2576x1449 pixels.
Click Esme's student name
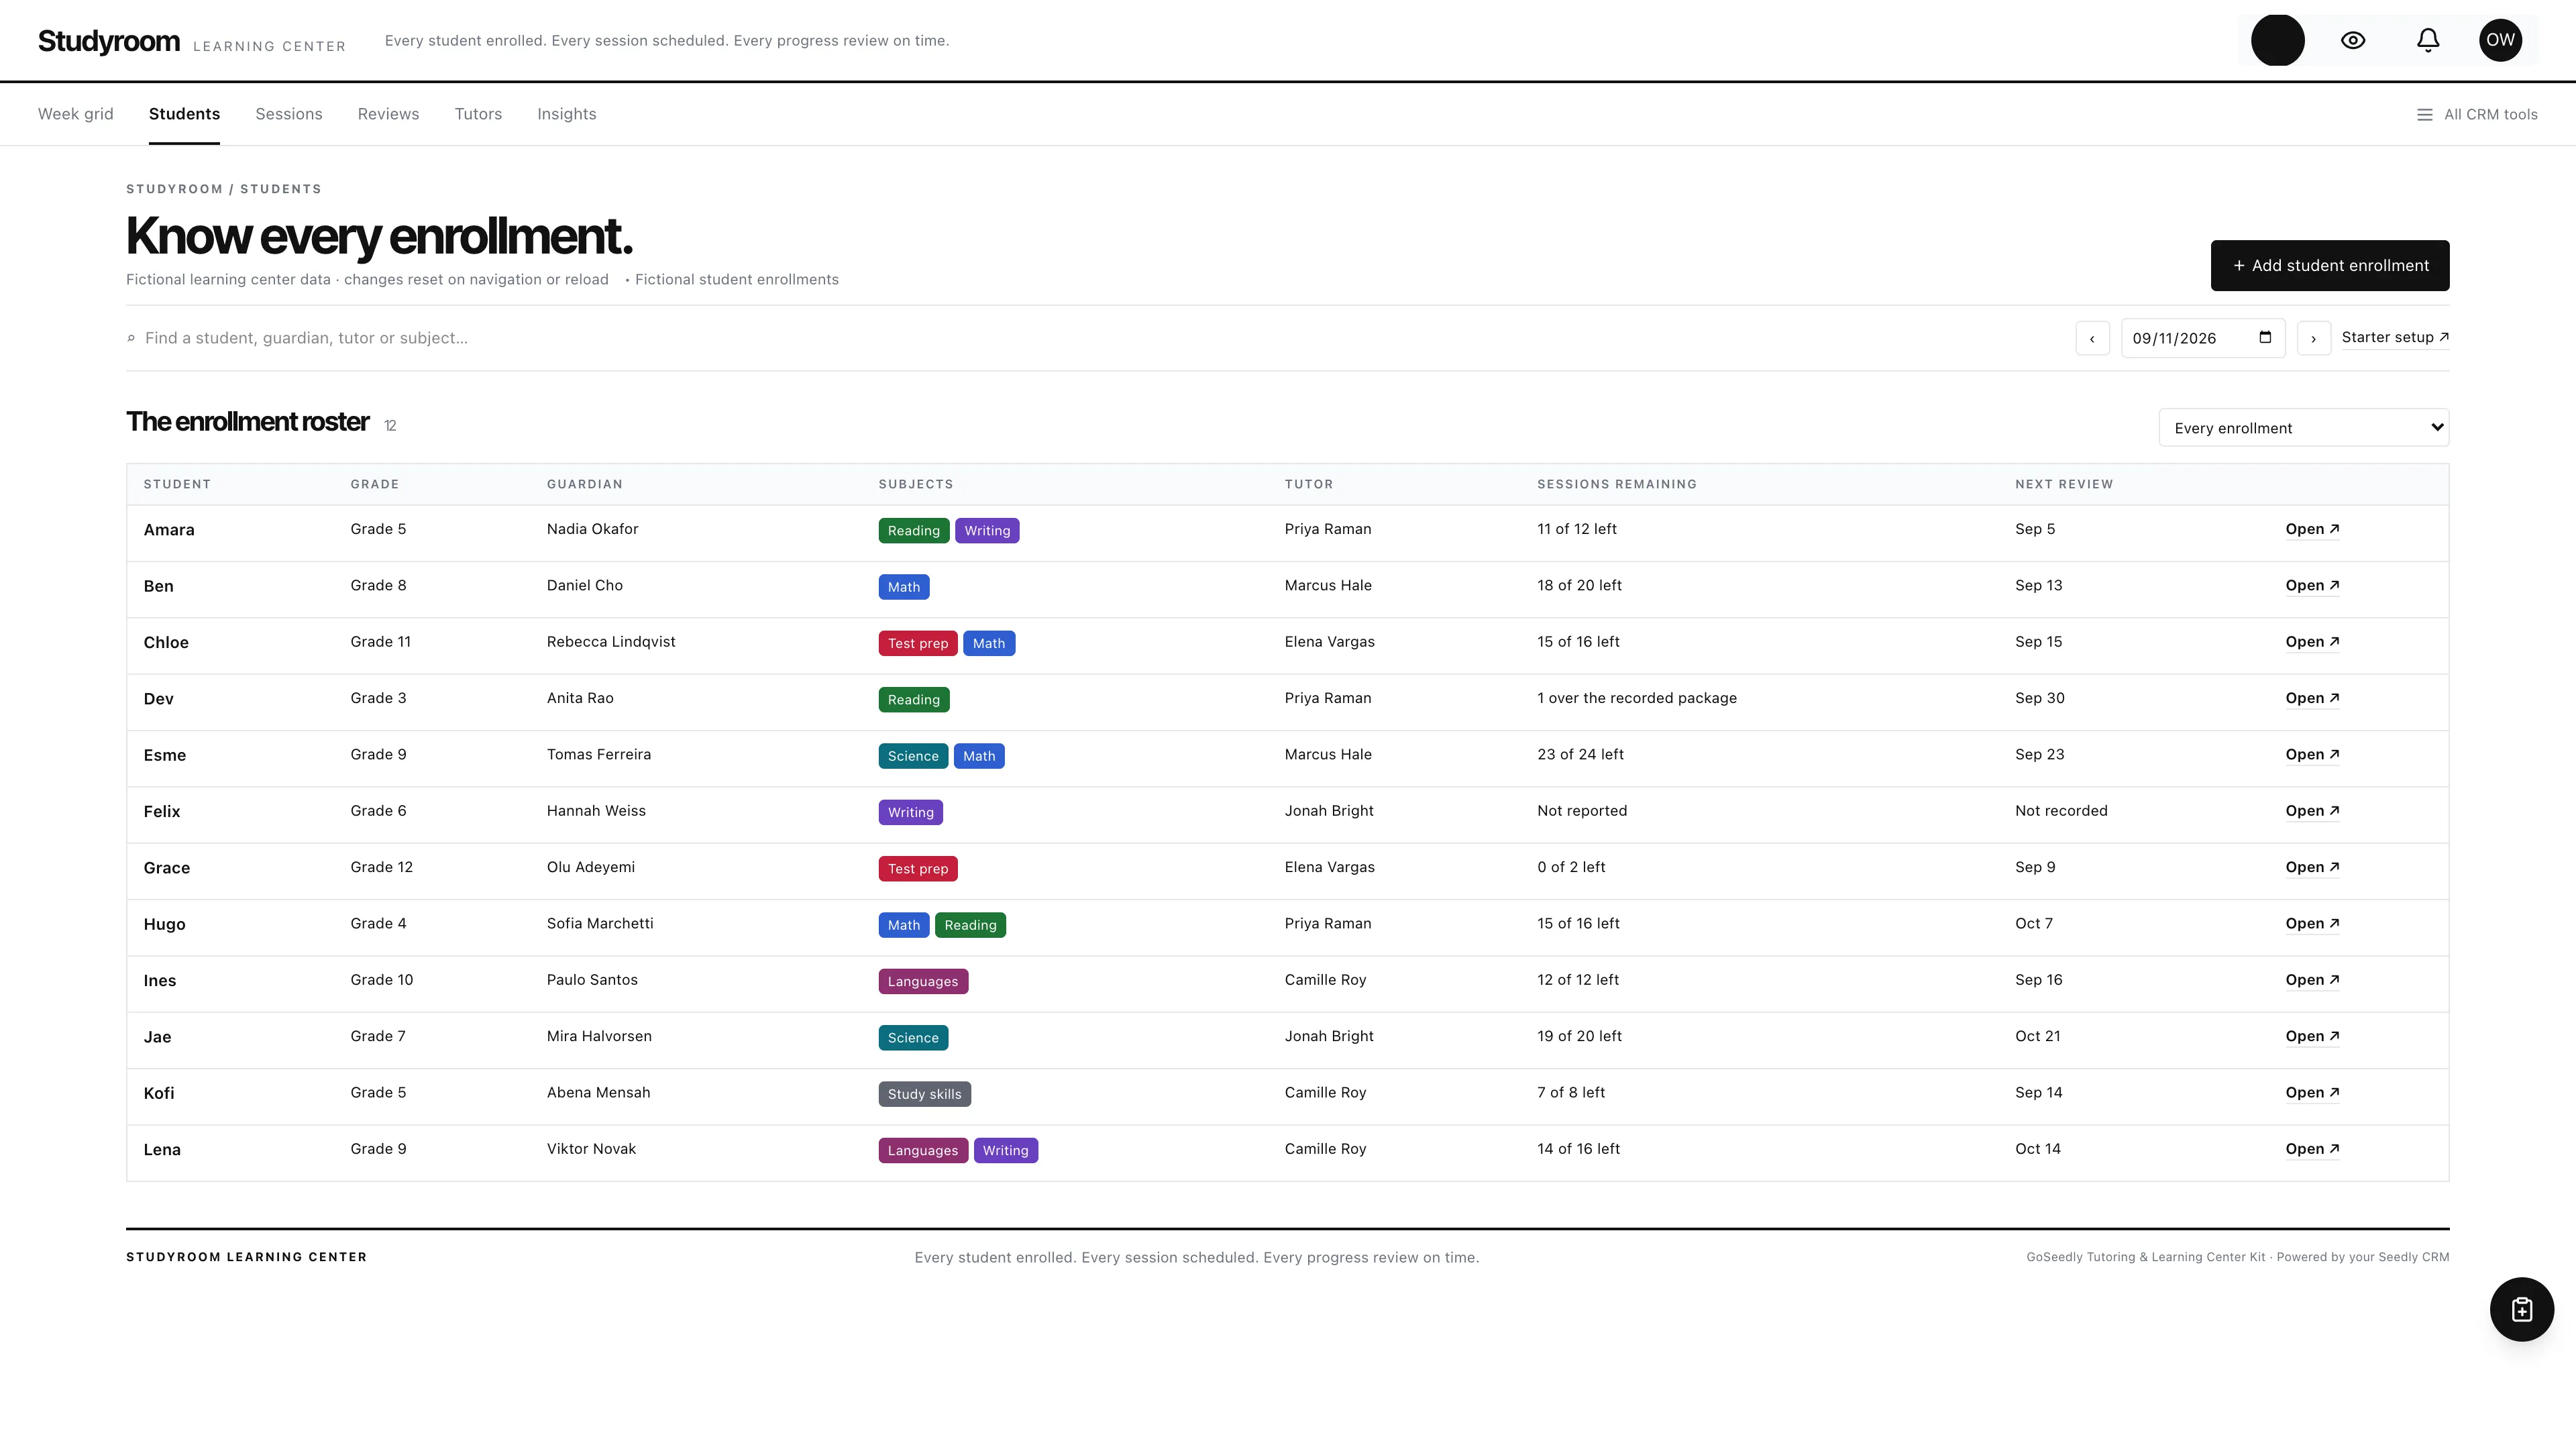pyautogui.click(x=164, y=755)
